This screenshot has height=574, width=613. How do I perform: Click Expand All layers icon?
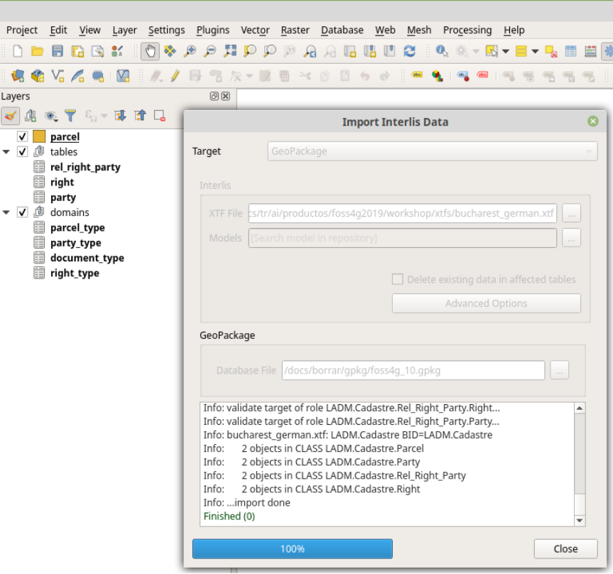click(120, 116)
